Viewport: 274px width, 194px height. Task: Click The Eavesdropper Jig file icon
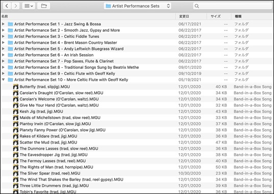point(16,155)
